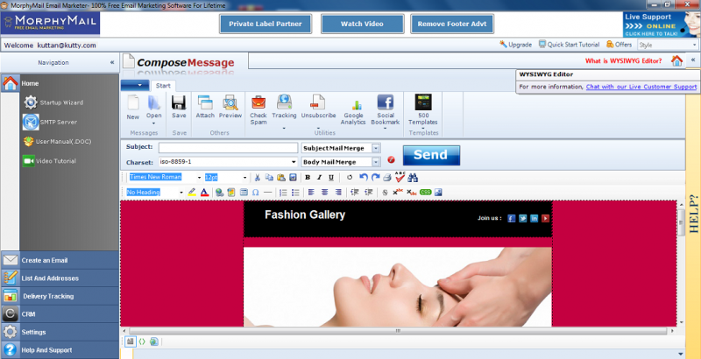Click the spell check ABC icon
This screenshot has width=701, height=359.
click(x=400, y=177)
